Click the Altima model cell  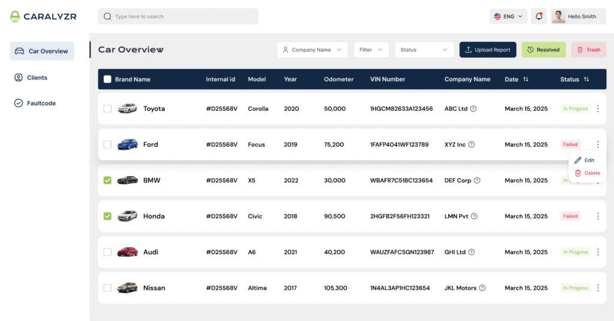coord(257,288)
